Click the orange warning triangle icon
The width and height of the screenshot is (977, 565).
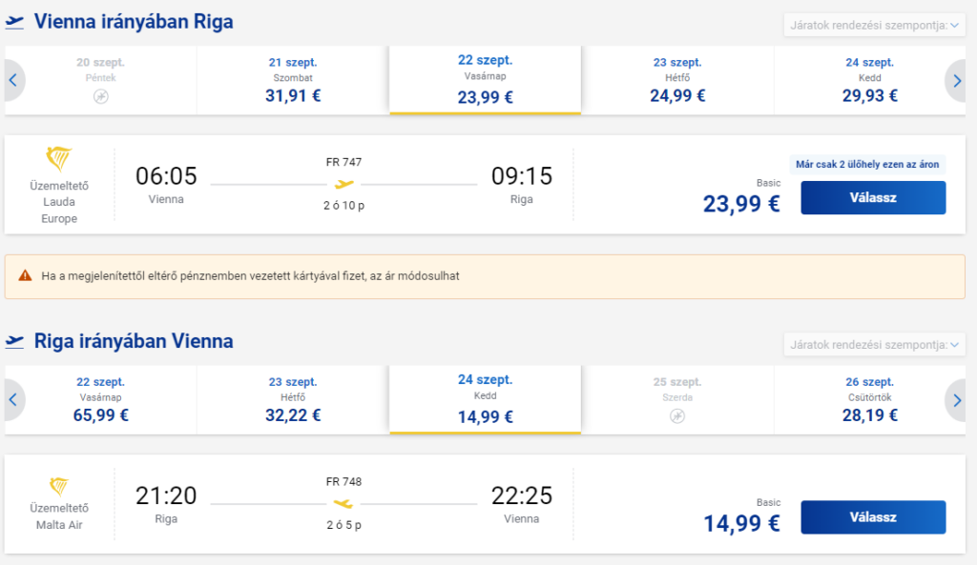point(25,275)
